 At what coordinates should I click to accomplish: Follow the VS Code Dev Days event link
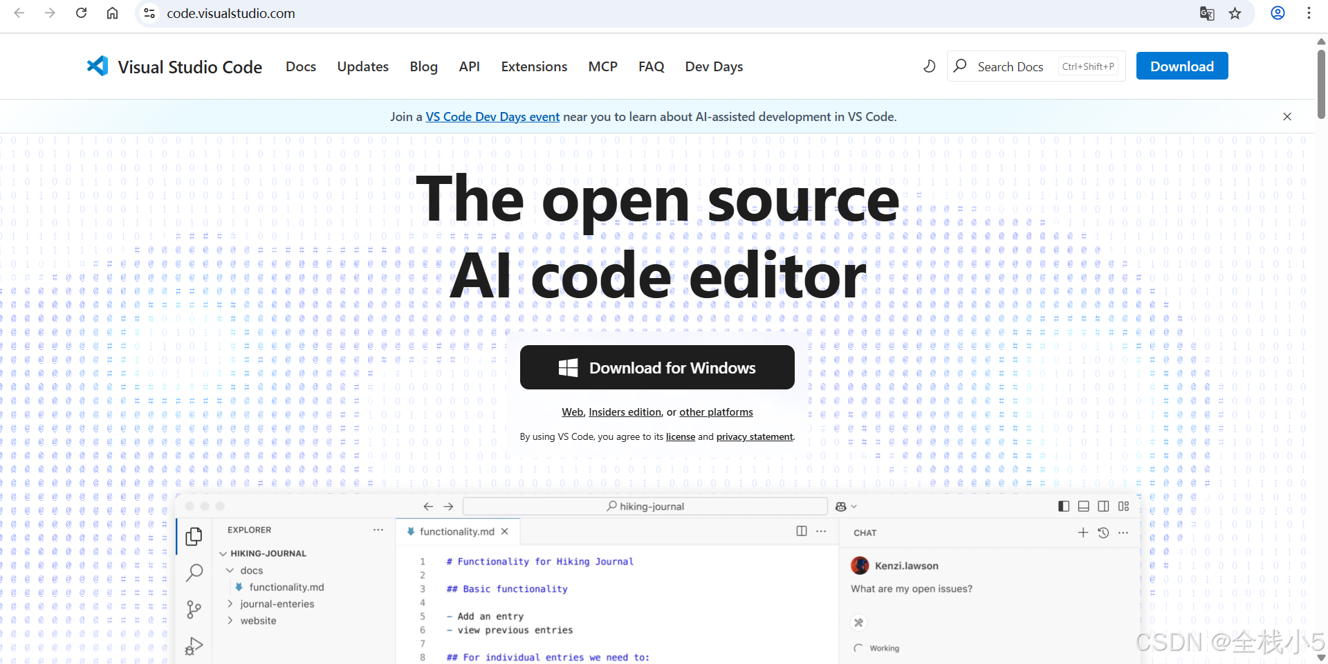492,117
